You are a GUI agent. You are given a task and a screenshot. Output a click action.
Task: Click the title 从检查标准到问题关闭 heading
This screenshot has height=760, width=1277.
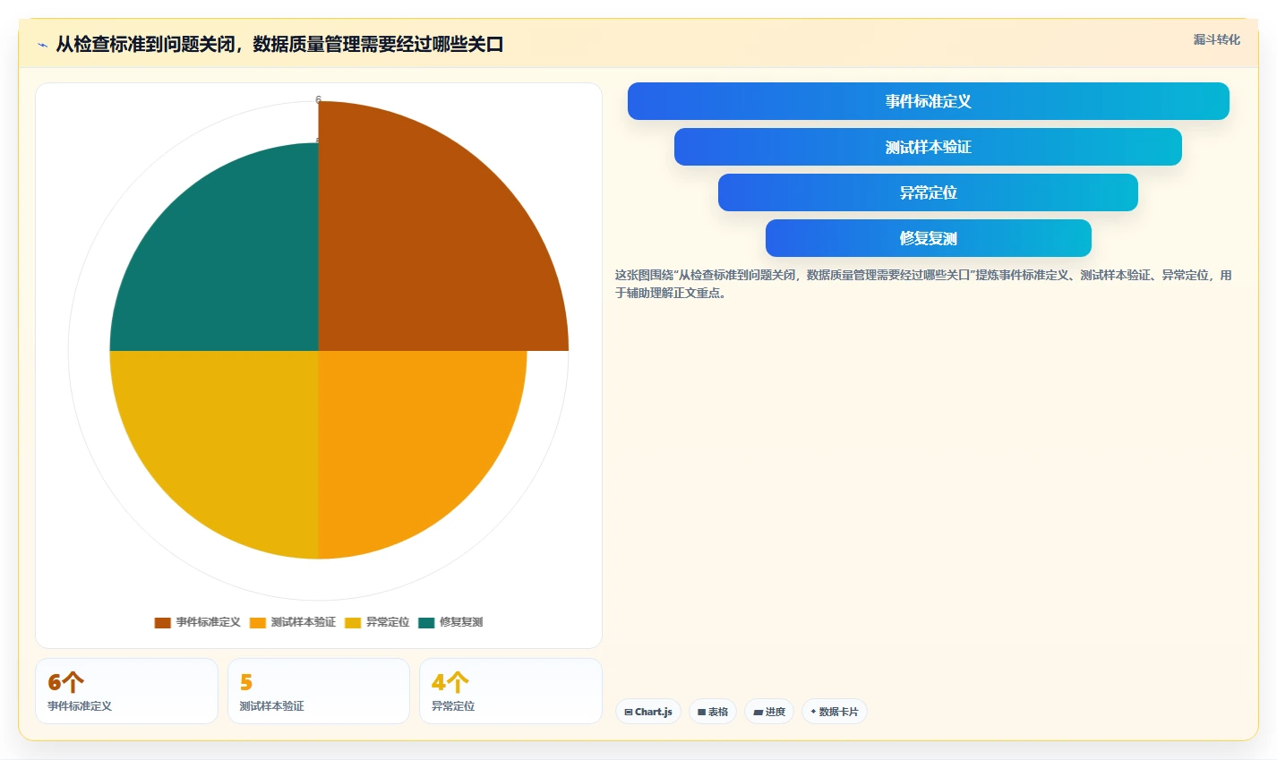click(279, 44)
